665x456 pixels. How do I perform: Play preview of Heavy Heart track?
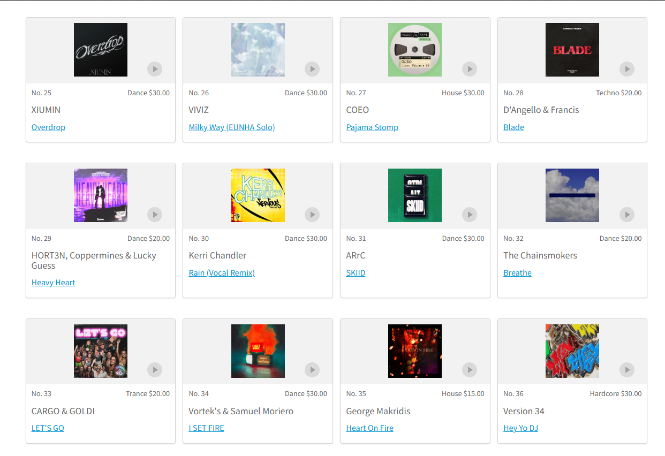(x=155, y=215)
